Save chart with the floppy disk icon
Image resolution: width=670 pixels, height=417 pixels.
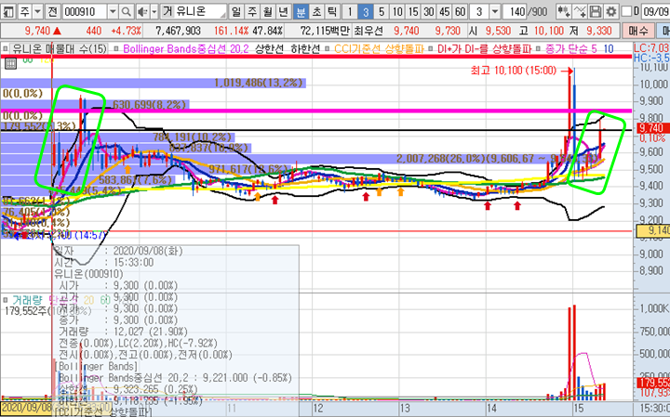596,11
